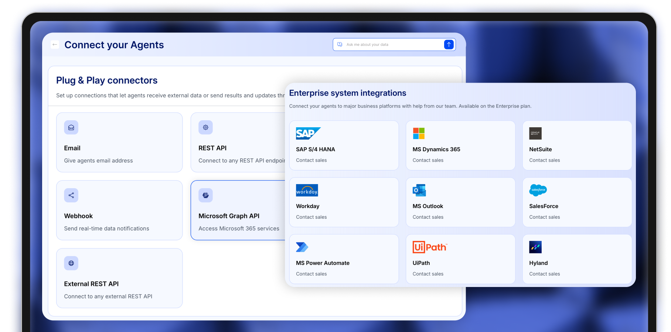Select the Workday card title

click(x=308, y=206)
